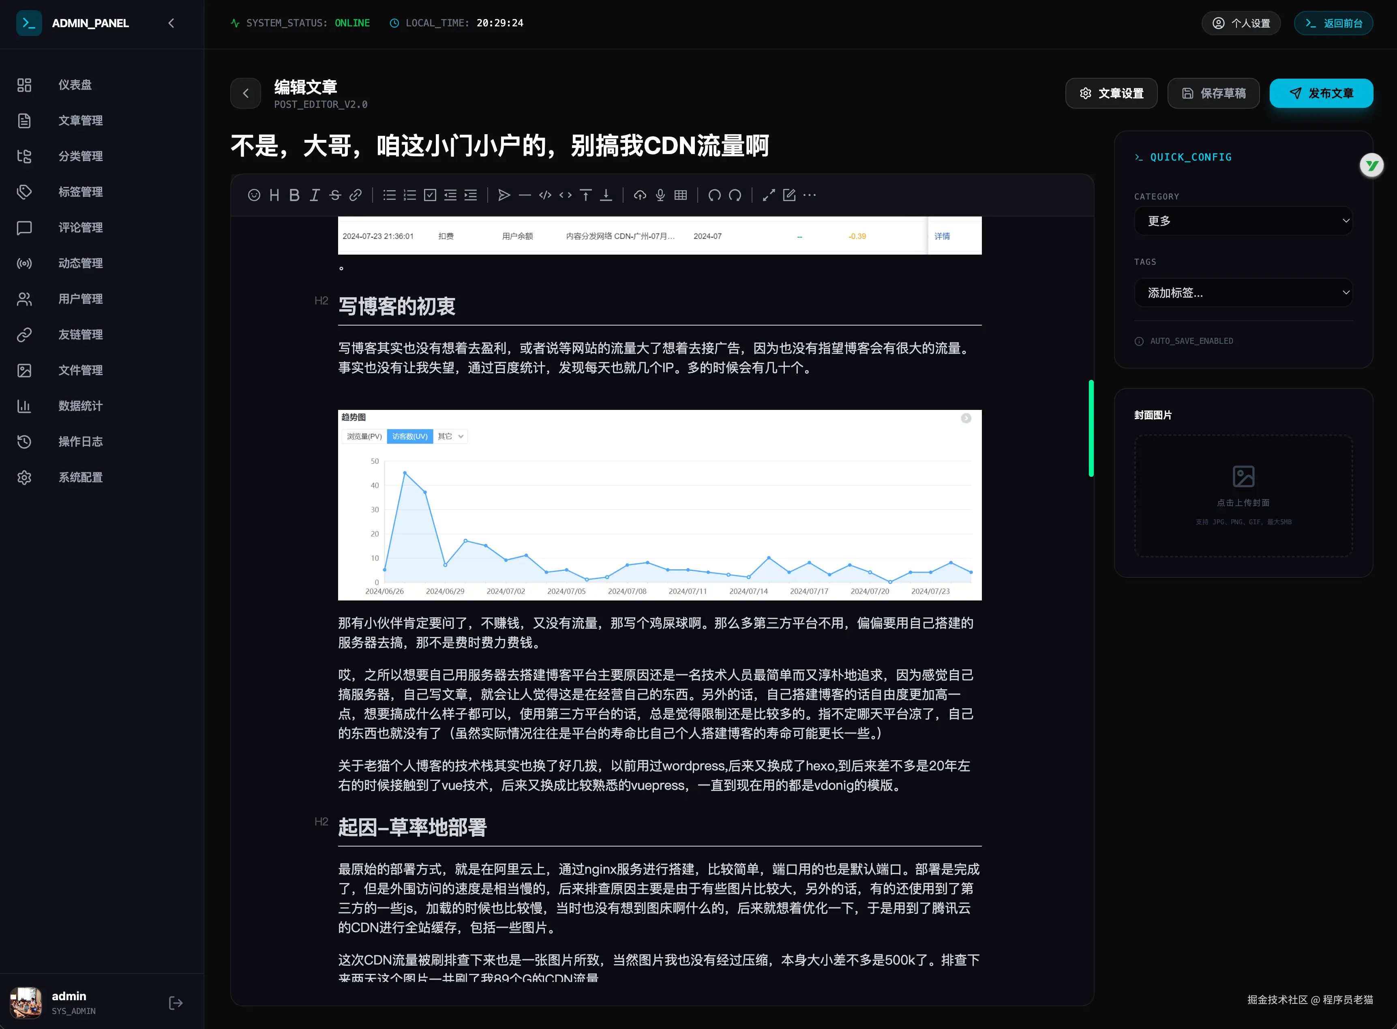The height and width of the screenshot is (1029, 1397).
Task: Go back with arrow beside 编辑文章
Action: click(x=245, y=93)
